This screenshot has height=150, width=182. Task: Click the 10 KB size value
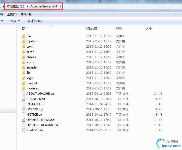(x=158, y=125)
